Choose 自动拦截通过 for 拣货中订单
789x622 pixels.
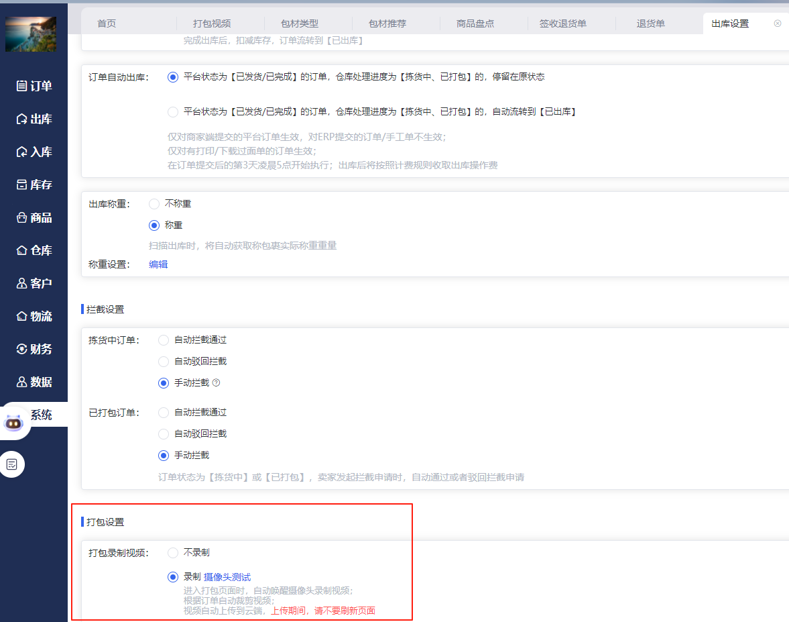pos(164,340)
